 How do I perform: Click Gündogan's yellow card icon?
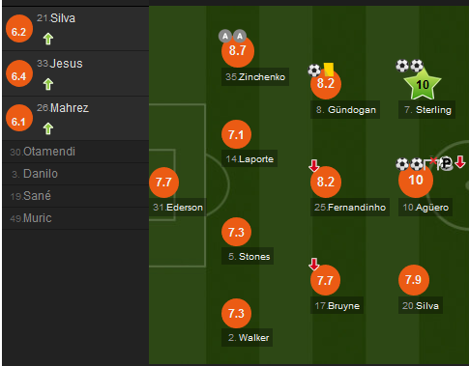point(329,70)
